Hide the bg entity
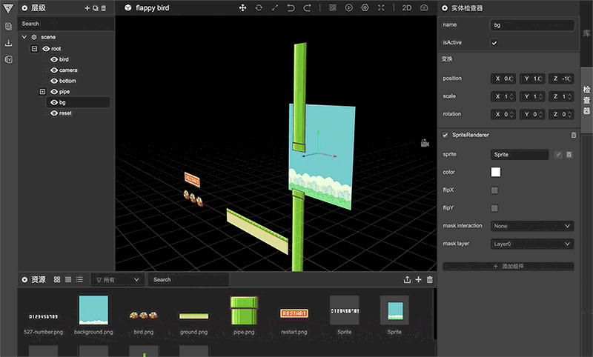 (54, 102)
